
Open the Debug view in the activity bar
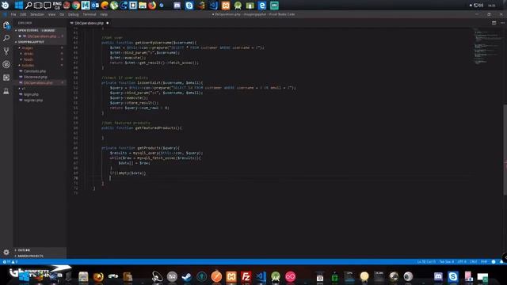[6, 64]
